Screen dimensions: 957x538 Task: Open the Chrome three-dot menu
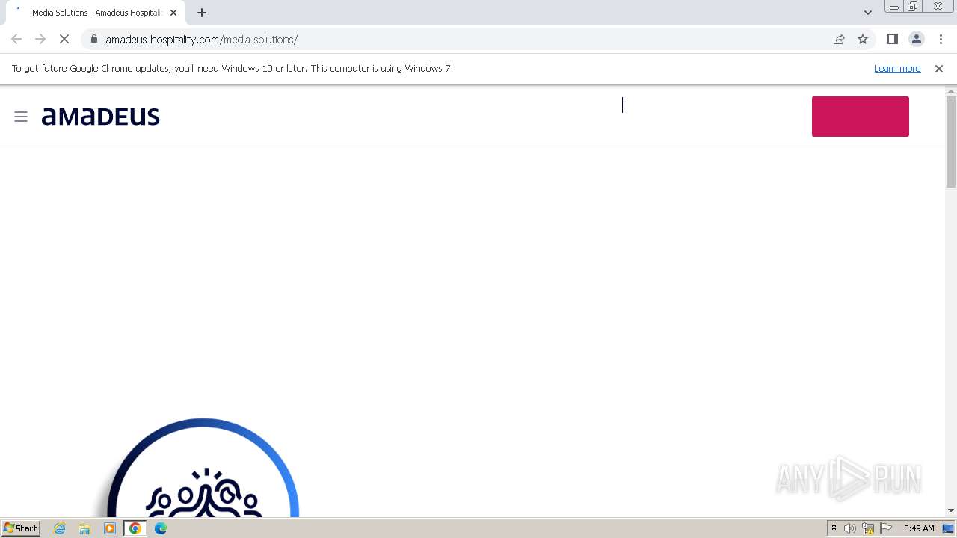941,39
